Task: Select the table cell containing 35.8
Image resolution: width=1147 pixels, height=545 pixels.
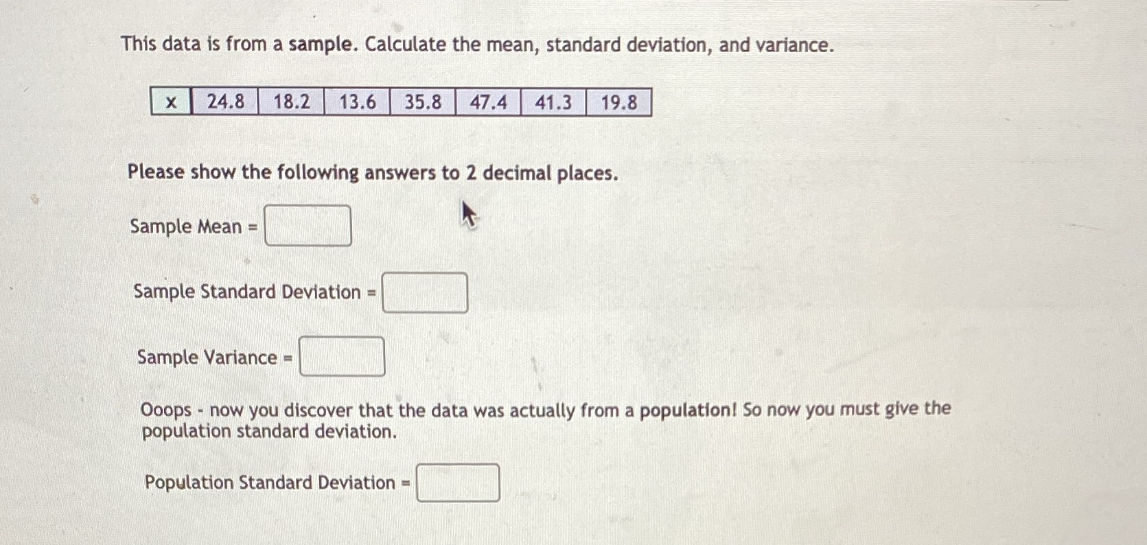Action: tap(421, 102)
